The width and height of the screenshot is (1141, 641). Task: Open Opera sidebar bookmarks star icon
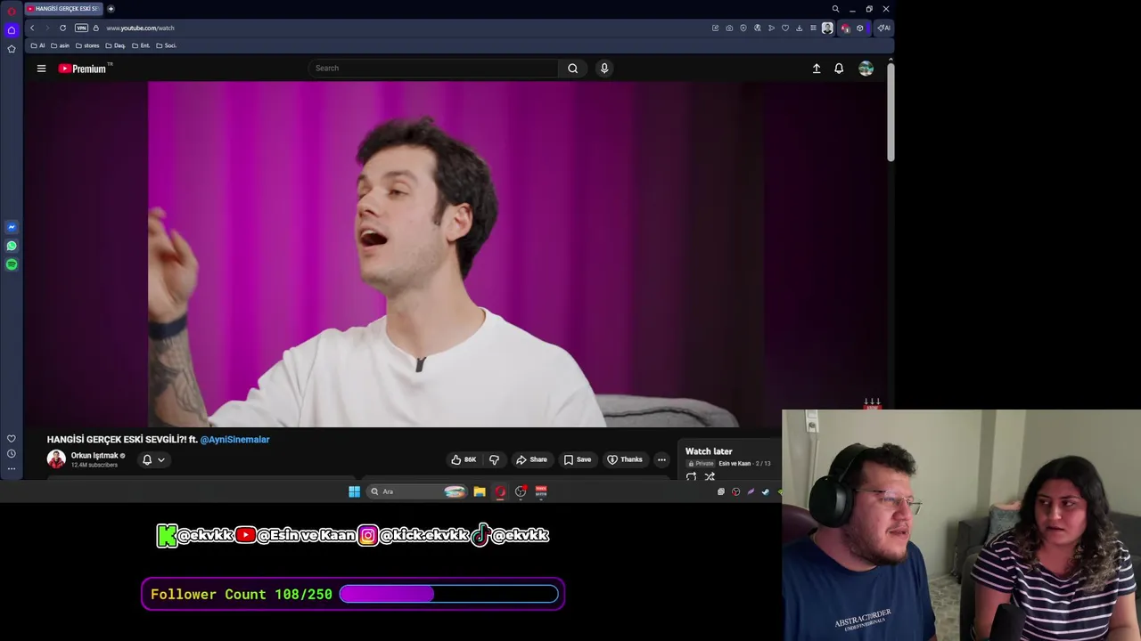coord(12,48)
